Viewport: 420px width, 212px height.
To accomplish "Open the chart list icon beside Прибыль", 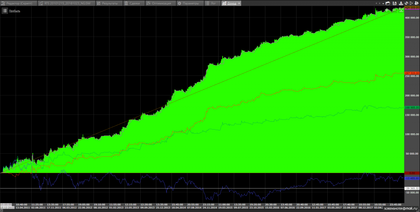I will [x=5, y=11].
